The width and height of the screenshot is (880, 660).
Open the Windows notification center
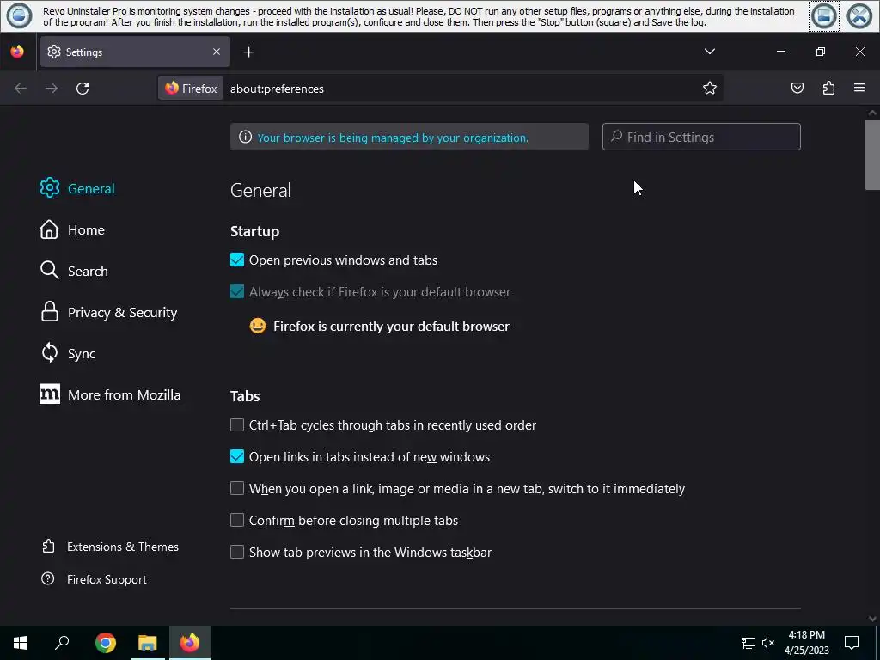tap(852, 643)
